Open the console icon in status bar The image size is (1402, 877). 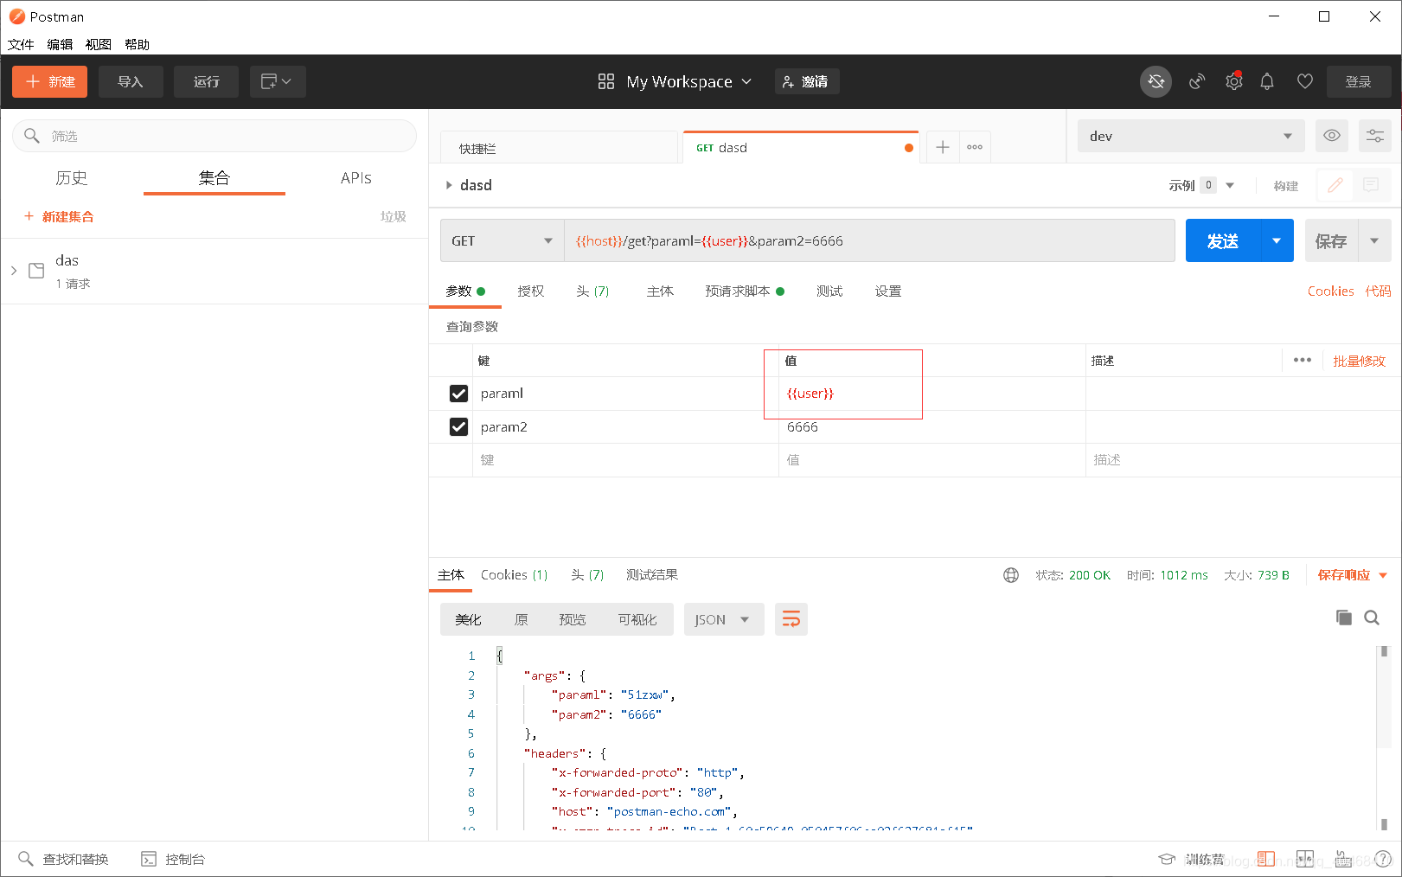pos(149,859)
